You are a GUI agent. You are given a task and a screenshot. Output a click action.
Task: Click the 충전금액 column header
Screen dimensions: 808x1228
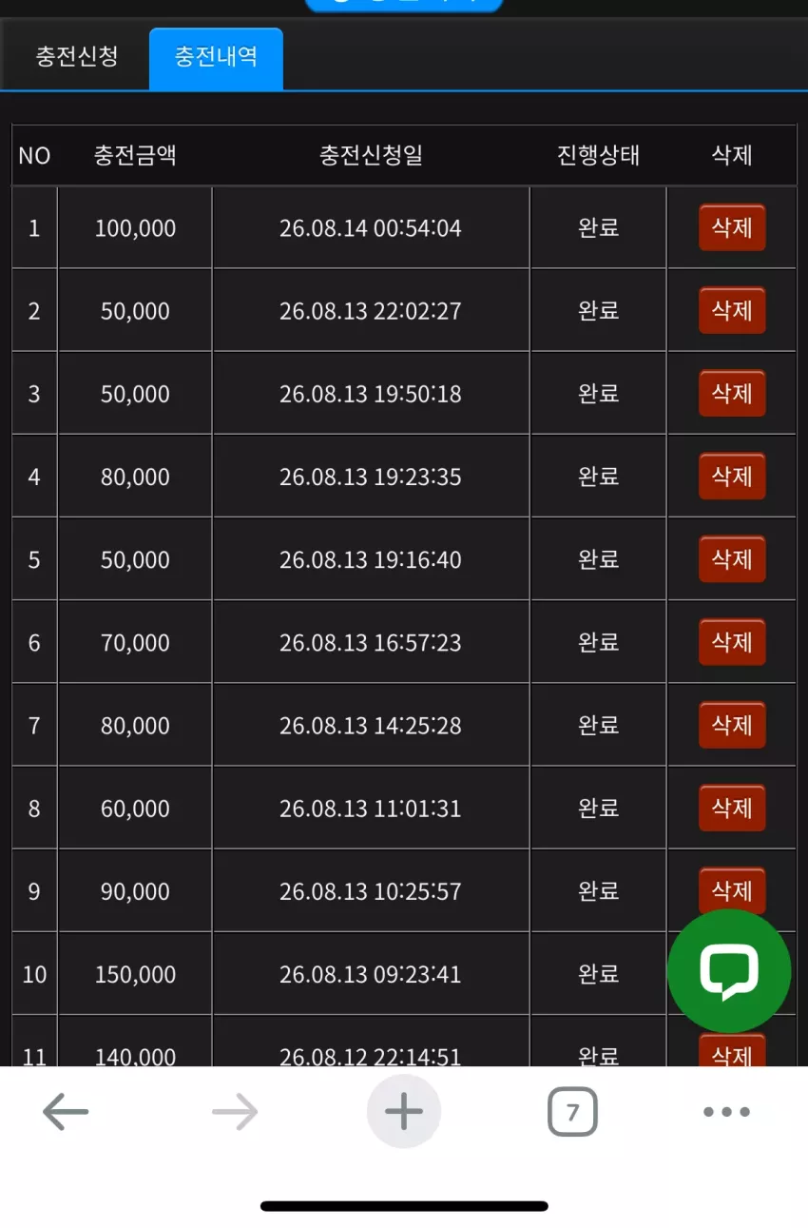pyautogui.click(x=135, y=155)
